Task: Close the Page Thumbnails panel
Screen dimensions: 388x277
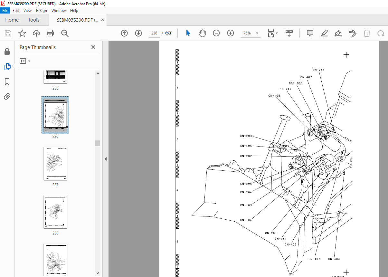Action: [93, 47]
